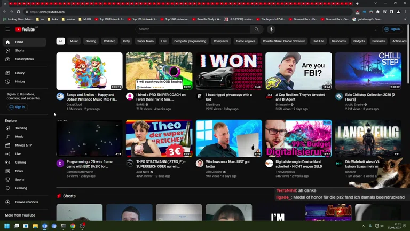The height and width of the screenshot is (231, 410).
Task: Click in the YouTube search field
Action: coord(192,29)
